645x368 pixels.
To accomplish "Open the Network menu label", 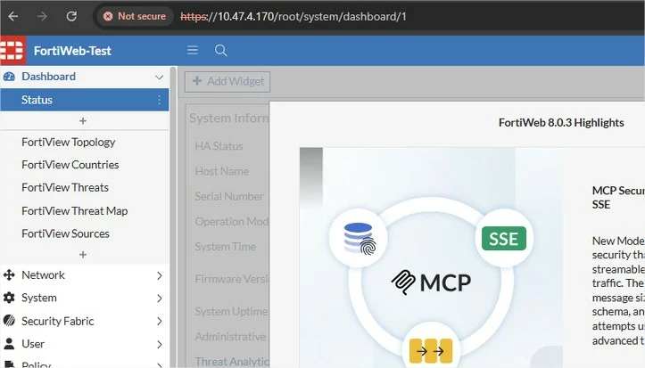I will pos(43,275).
